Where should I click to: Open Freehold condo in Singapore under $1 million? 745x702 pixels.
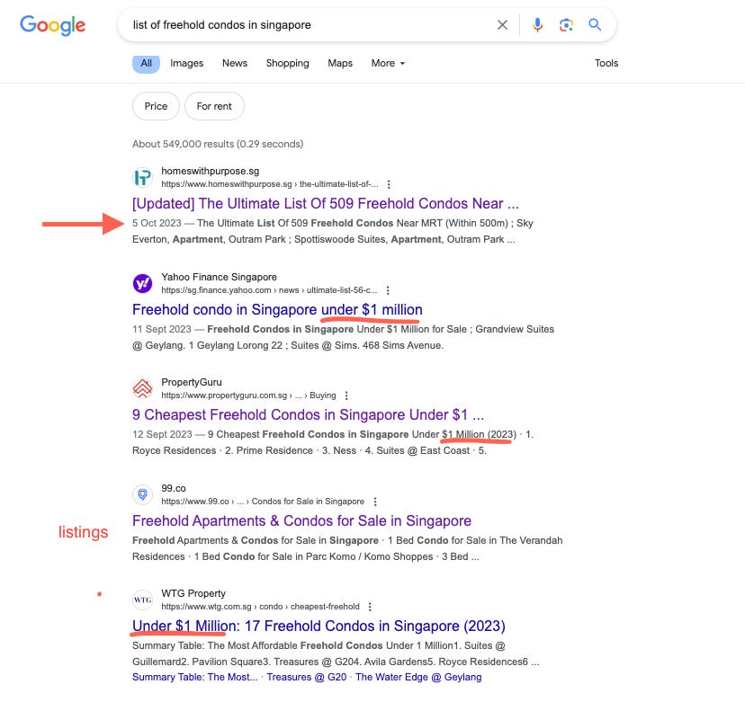coord(277,309)
